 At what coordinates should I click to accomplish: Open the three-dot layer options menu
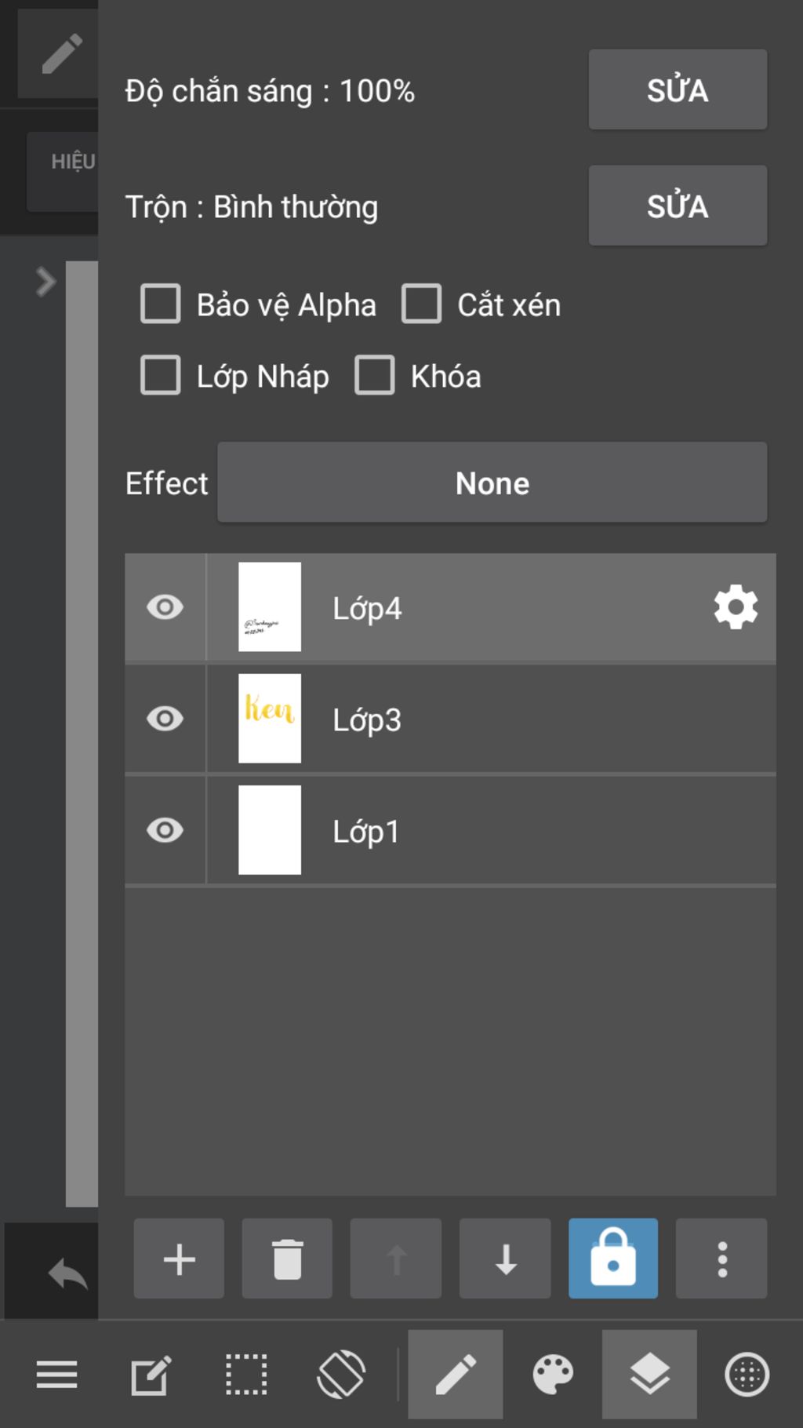(x=721, y=1259)
